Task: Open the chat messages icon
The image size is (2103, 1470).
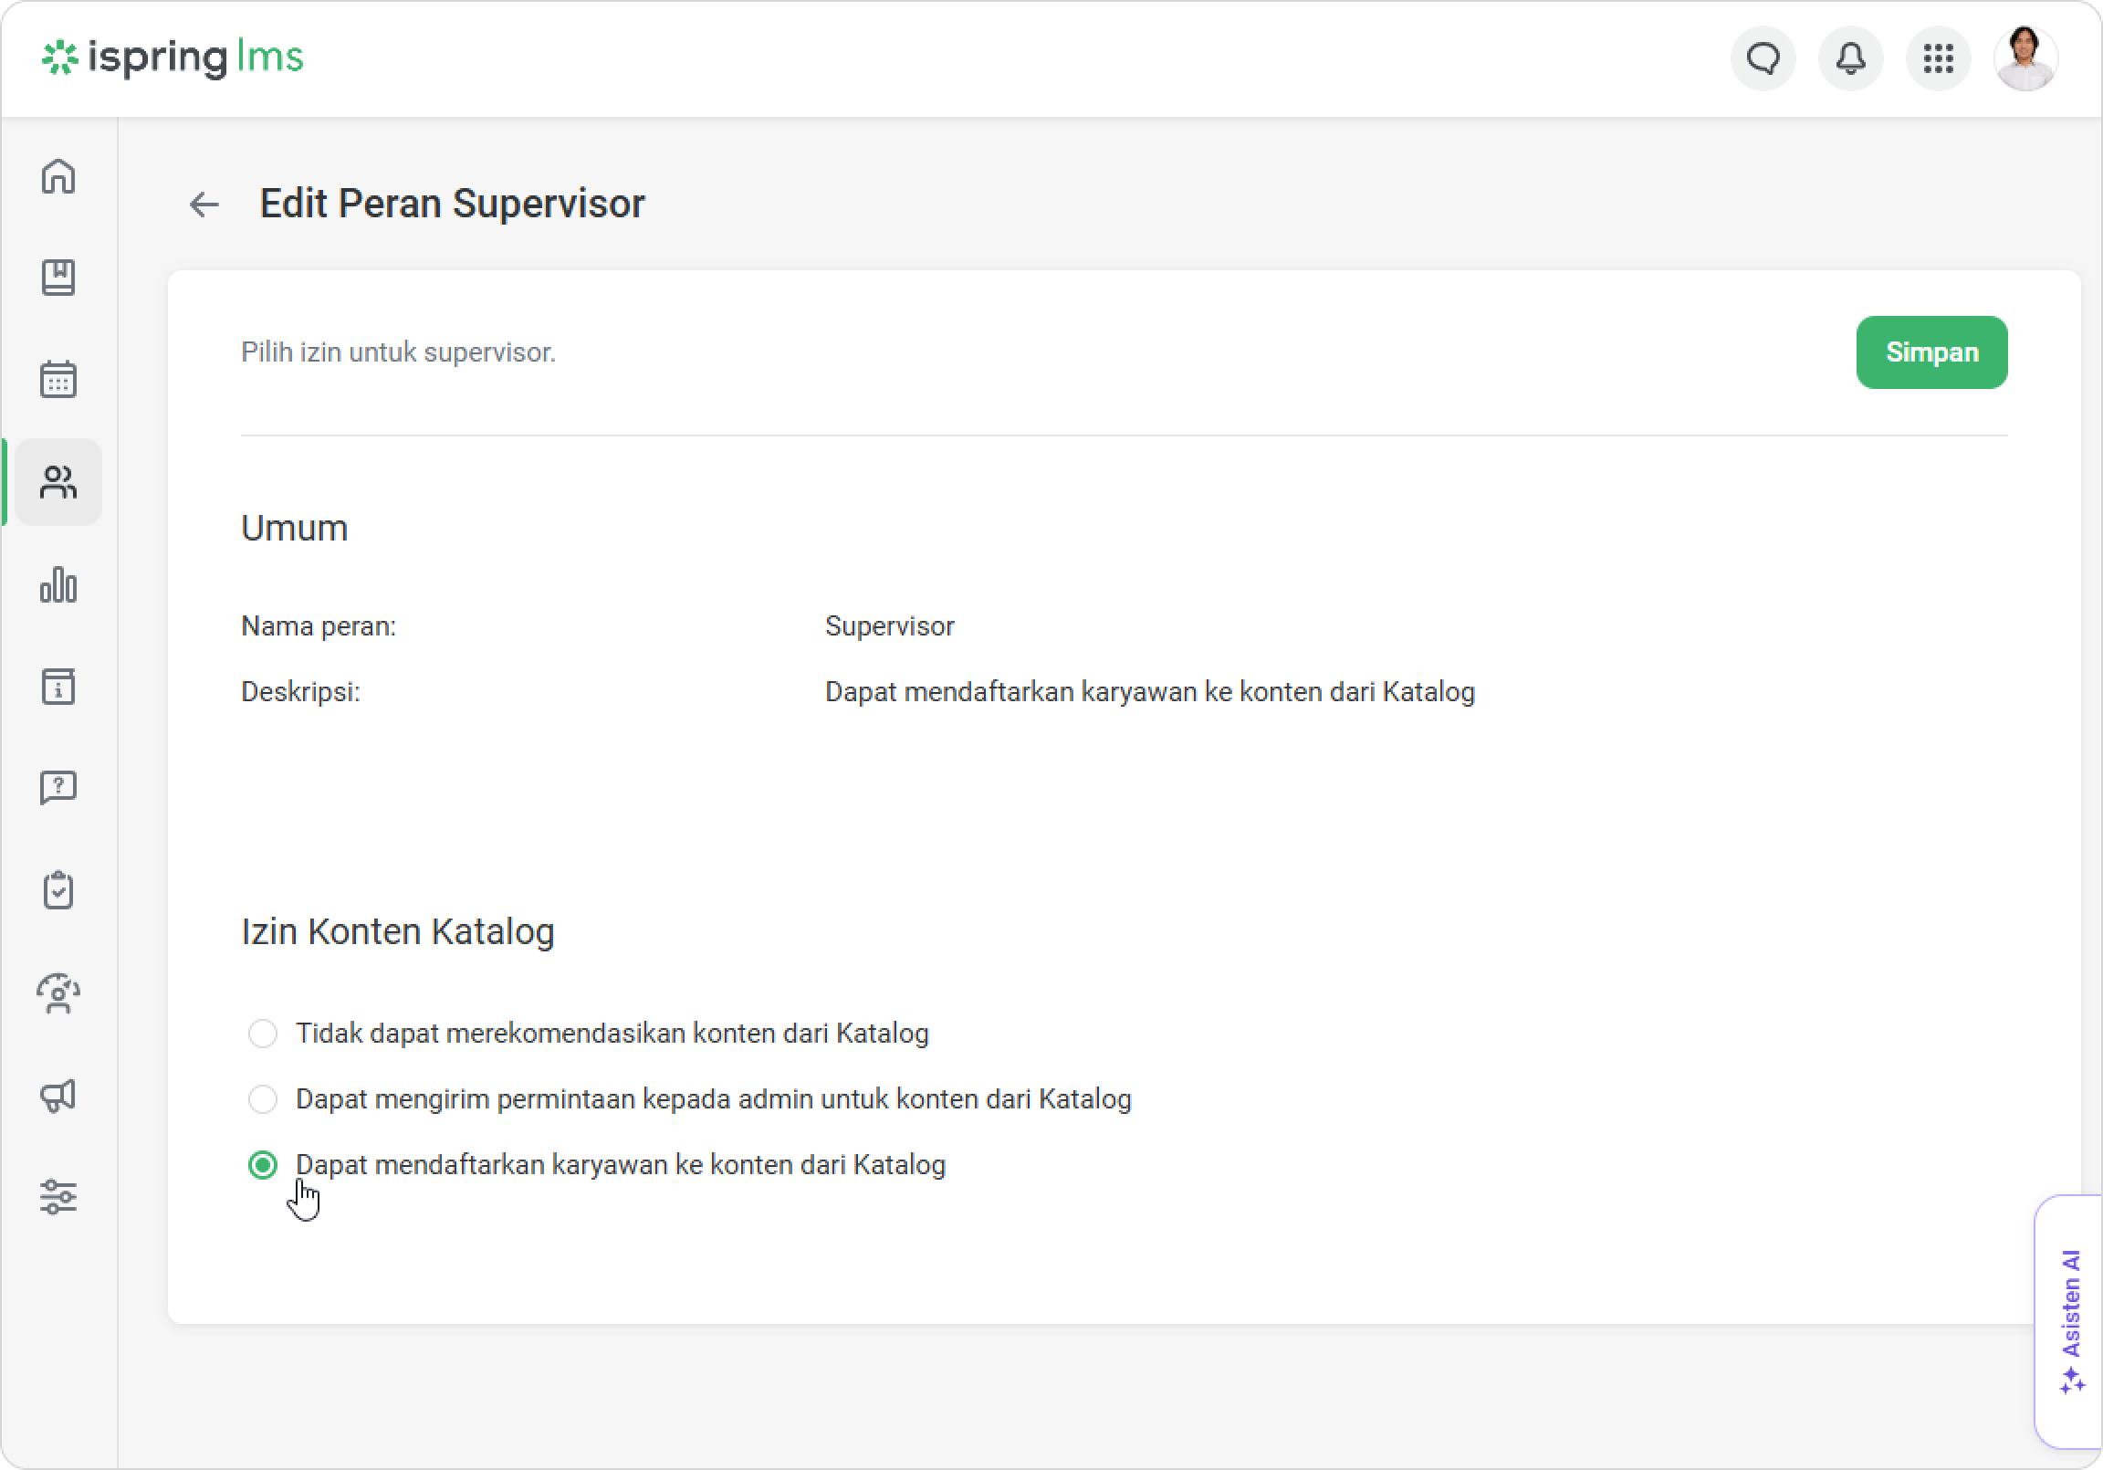Action: coord(1763,58)
